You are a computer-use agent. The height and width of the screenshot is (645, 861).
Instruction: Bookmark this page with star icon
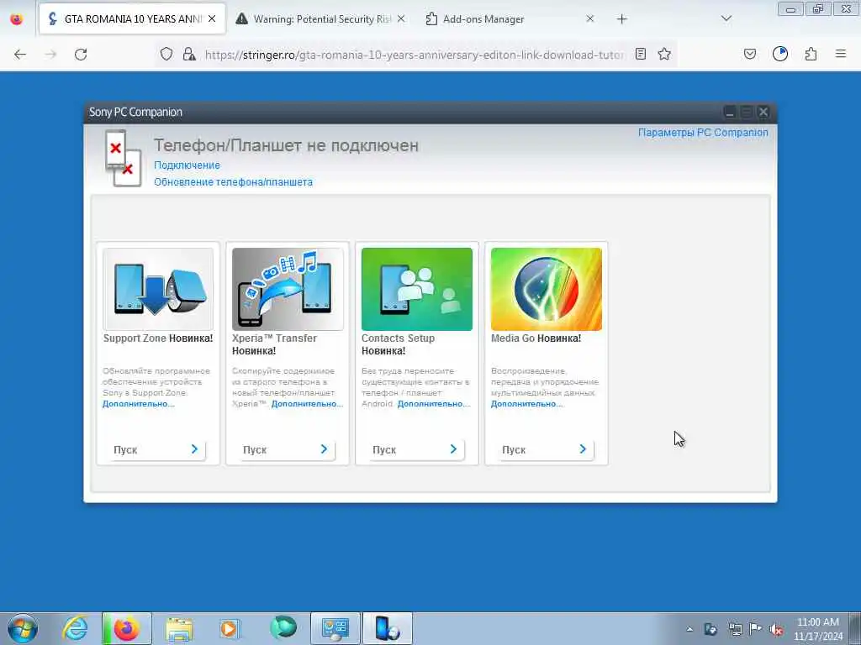click(664, 54)
